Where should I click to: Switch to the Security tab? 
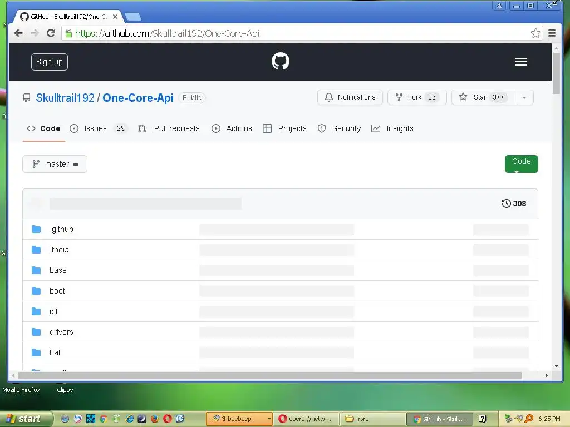click(x=339, y=128)
